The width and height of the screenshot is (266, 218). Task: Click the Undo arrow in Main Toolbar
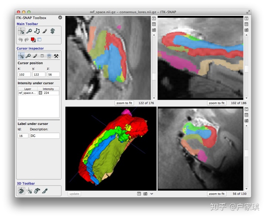21,40
